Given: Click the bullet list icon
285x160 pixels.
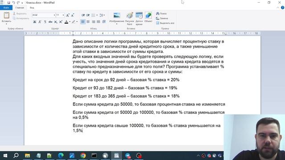Looking at the screenshot, I should 94,15.
